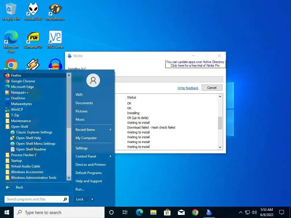This screenshot has height=218, width=291.
Task: Open the Write feedback link in Ninite
Action: coord(188,88)
